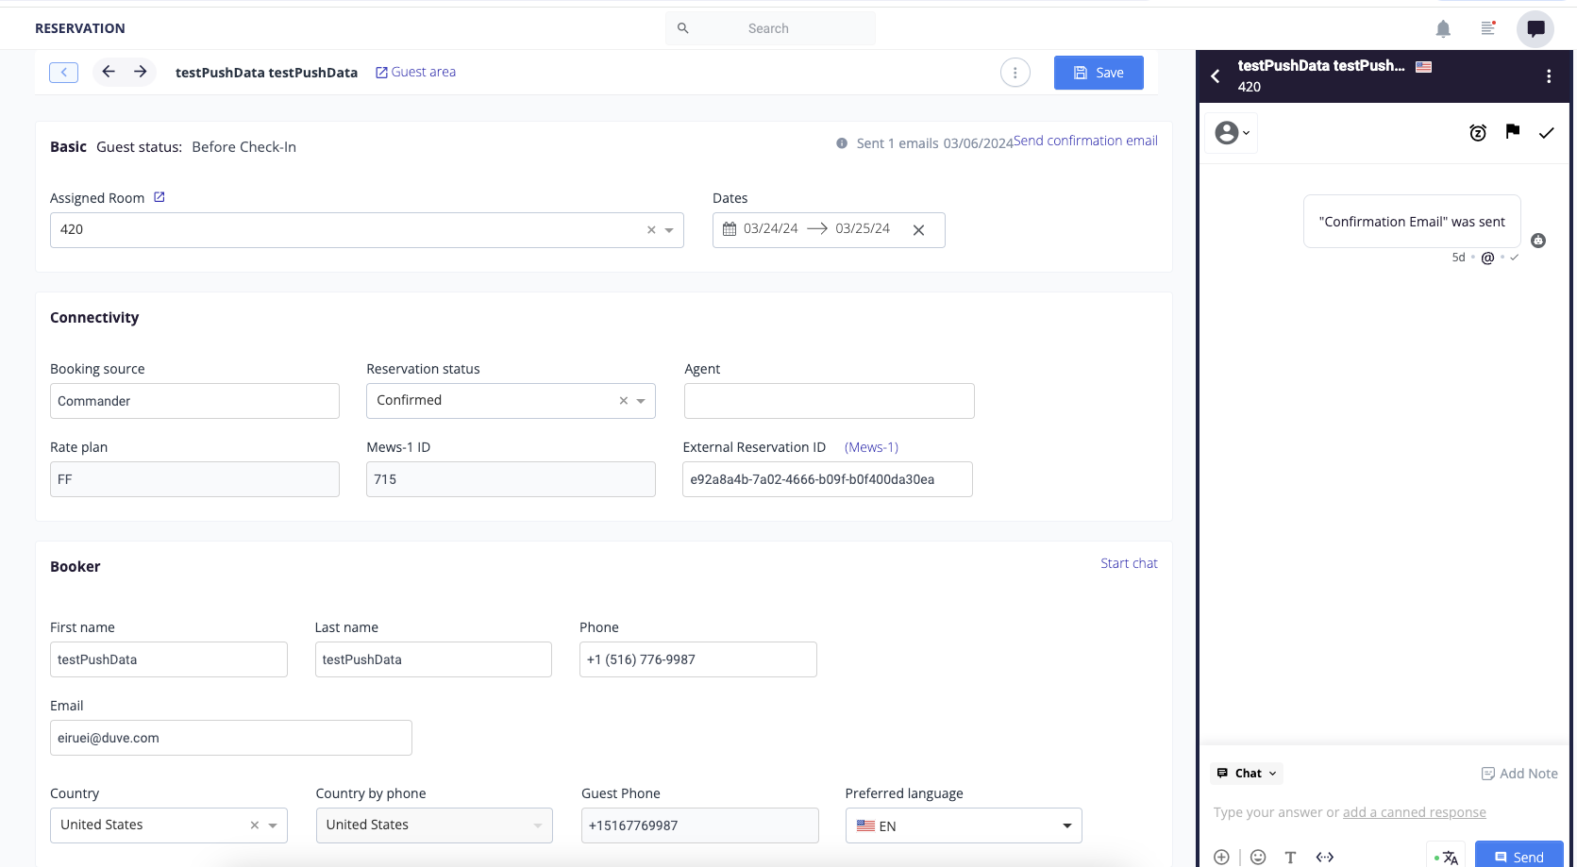Clear the United States country selection

255,825
